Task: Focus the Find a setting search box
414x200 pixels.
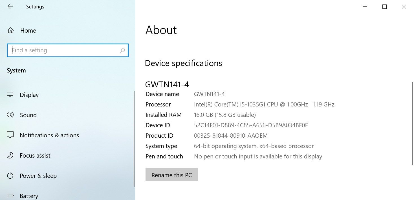Action: [x=68, y=50]
